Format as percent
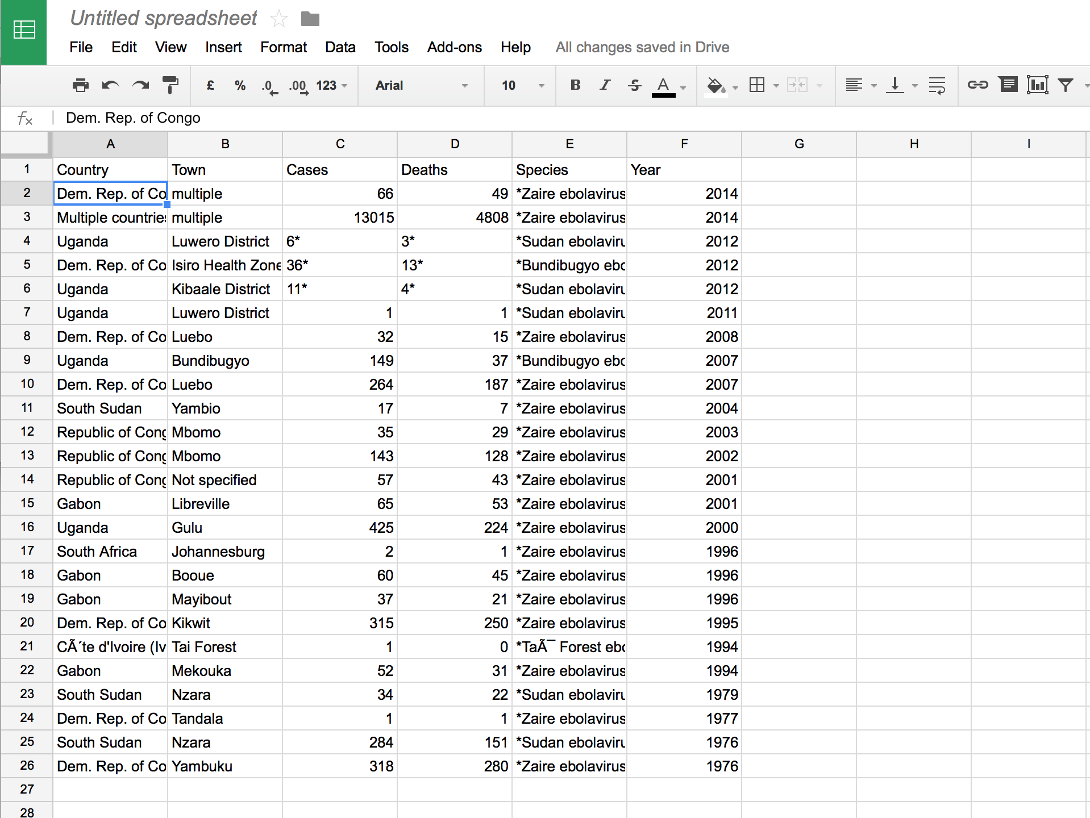Screen dimensions: 1090x818 click(x=240, y=85)
